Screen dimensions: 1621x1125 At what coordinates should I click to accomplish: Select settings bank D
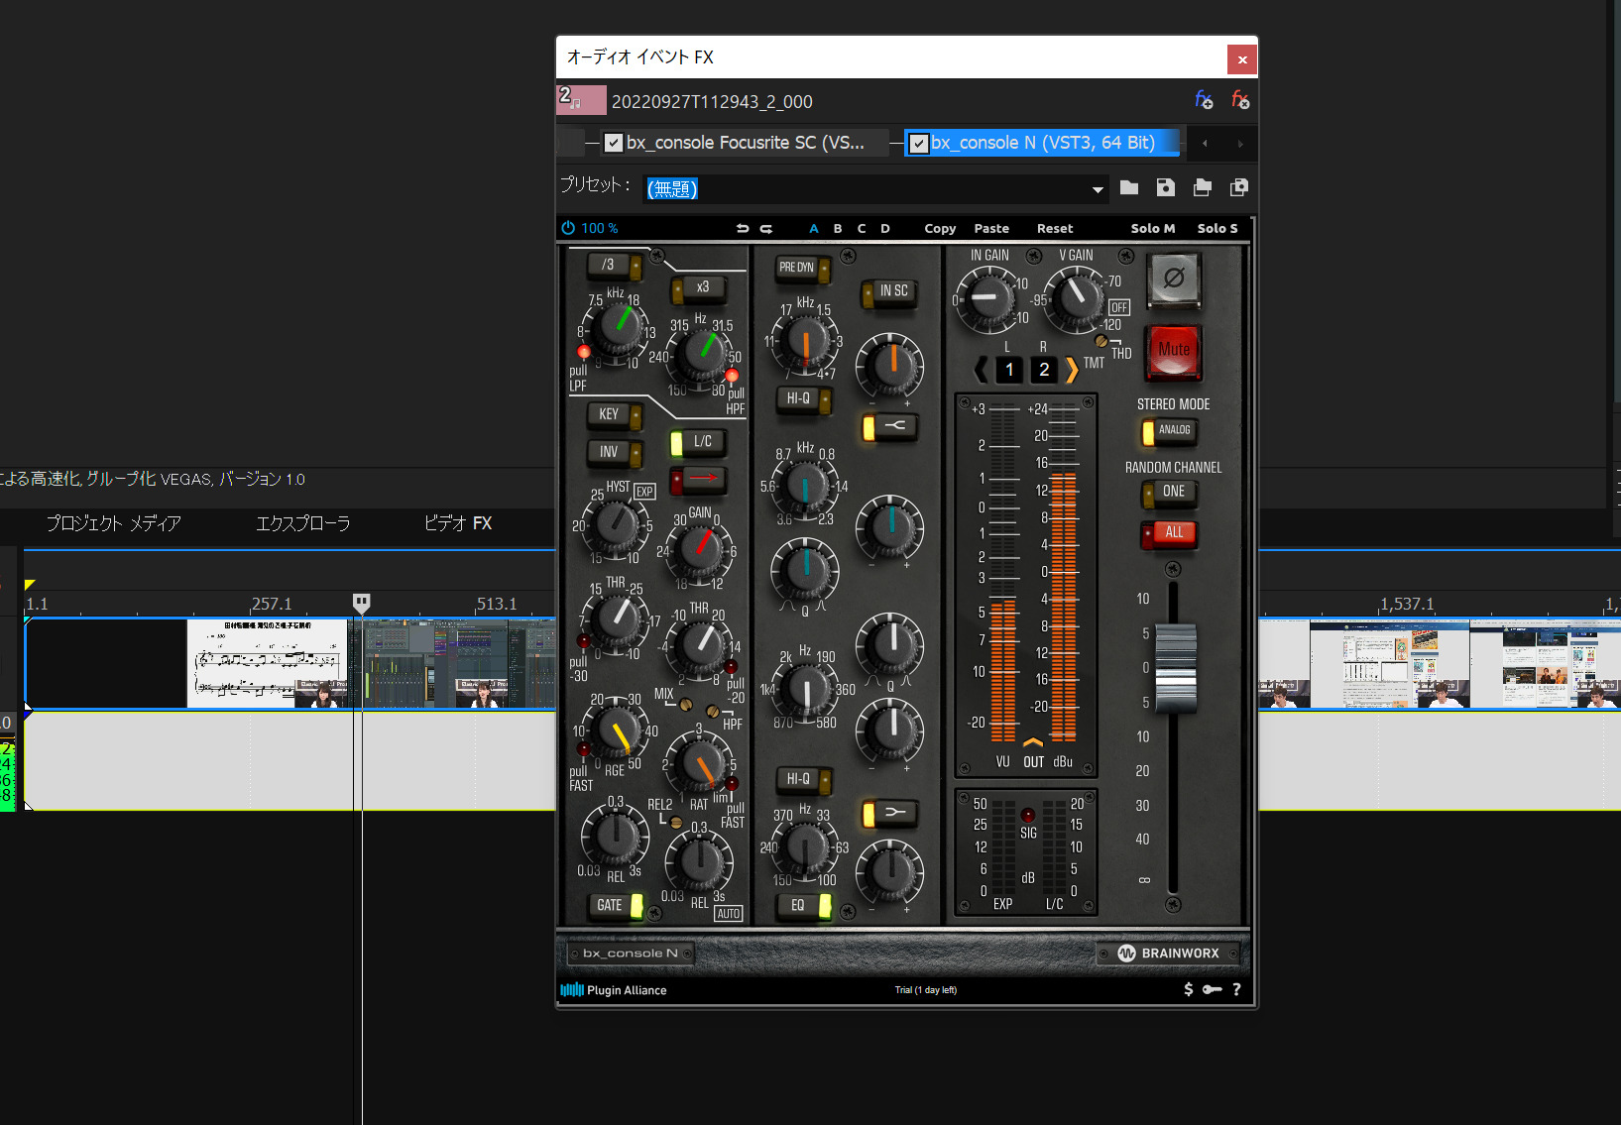click(x=885, y=228)
